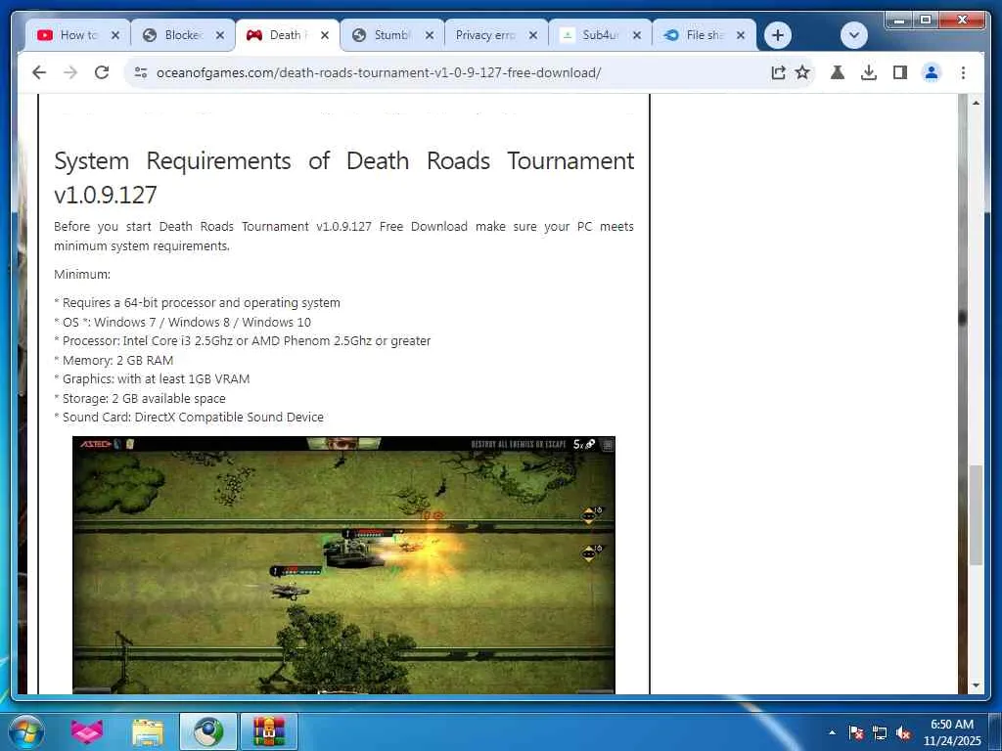Click the page scrollbar down arrow
1002x751 pixels.
(976, 685)
